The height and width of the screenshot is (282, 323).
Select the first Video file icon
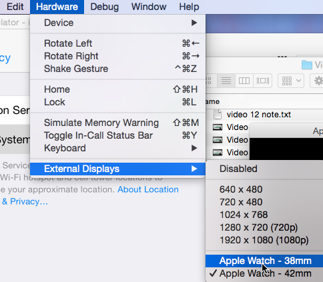[218, 127]
